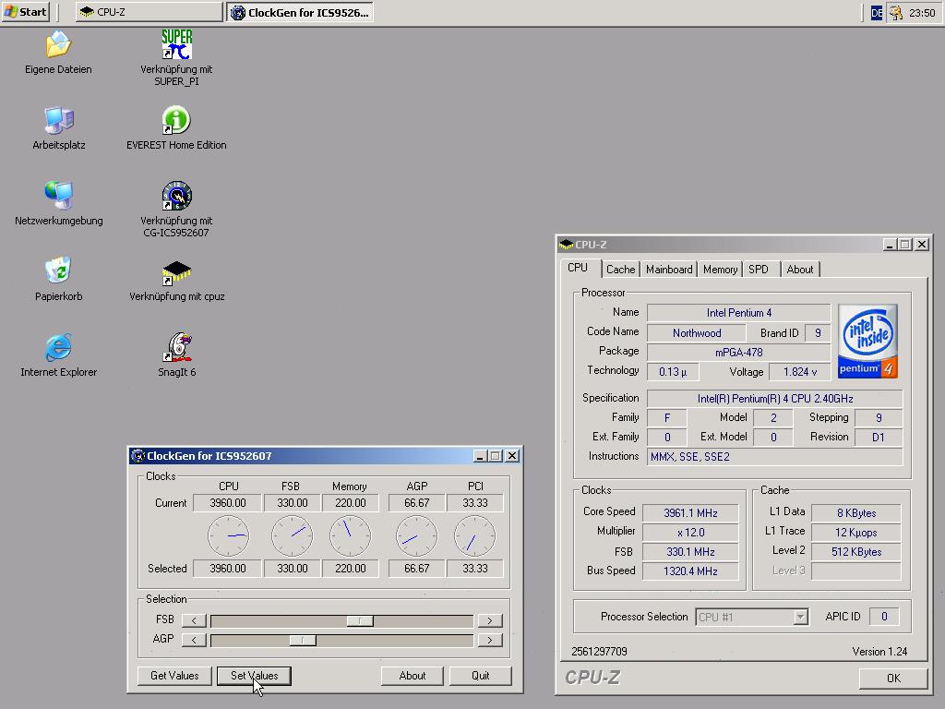Click OK in the CPU-Z window
Image resolution: width=945 pixels, height=709 pixels.
(x=893, y=679)
